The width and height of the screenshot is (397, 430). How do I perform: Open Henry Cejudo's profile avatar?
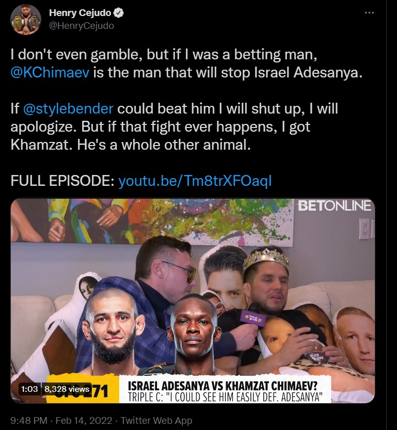(26, 19)
